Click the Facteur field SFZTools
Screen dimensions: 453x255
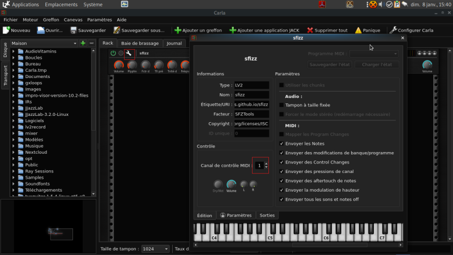click(251, 114)
